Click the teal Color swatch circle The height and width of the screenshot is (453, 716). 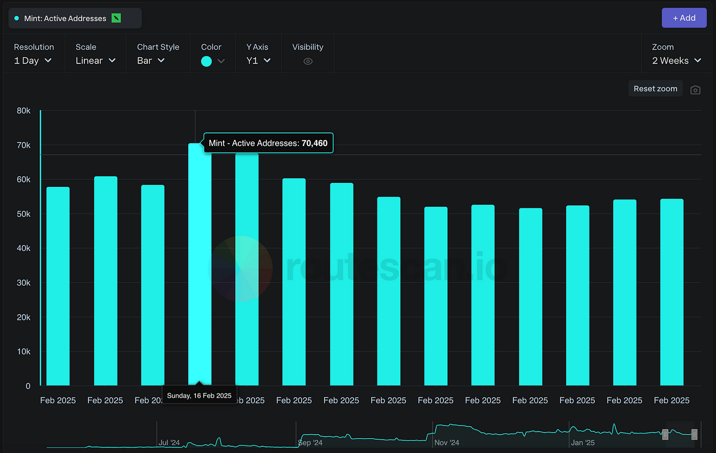click(207, 61)
